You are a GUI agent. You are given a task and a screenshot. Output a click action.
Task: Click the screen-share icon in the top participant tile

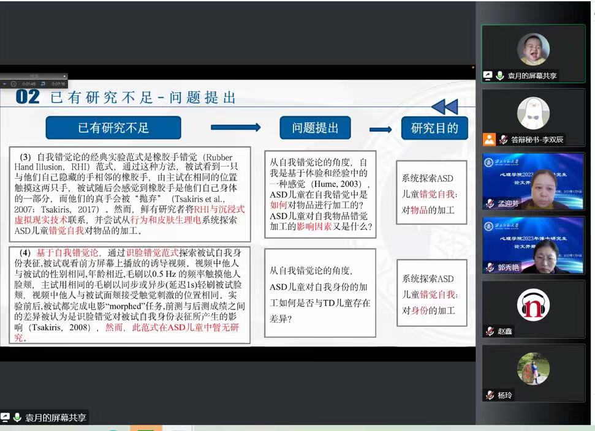[x=488, y=76]
